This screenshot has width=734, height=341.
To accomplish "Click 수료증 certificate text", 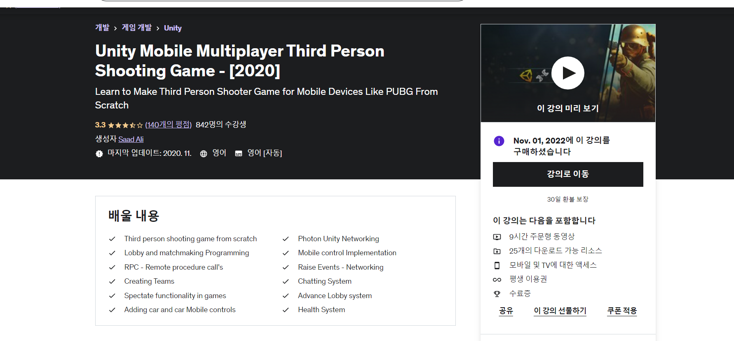I will 520,294.
